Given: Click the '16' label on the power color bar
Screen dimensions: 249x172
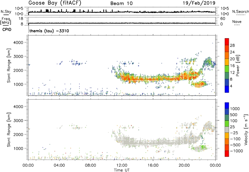Looking at the screenshot, I should [x=232, y=66].
